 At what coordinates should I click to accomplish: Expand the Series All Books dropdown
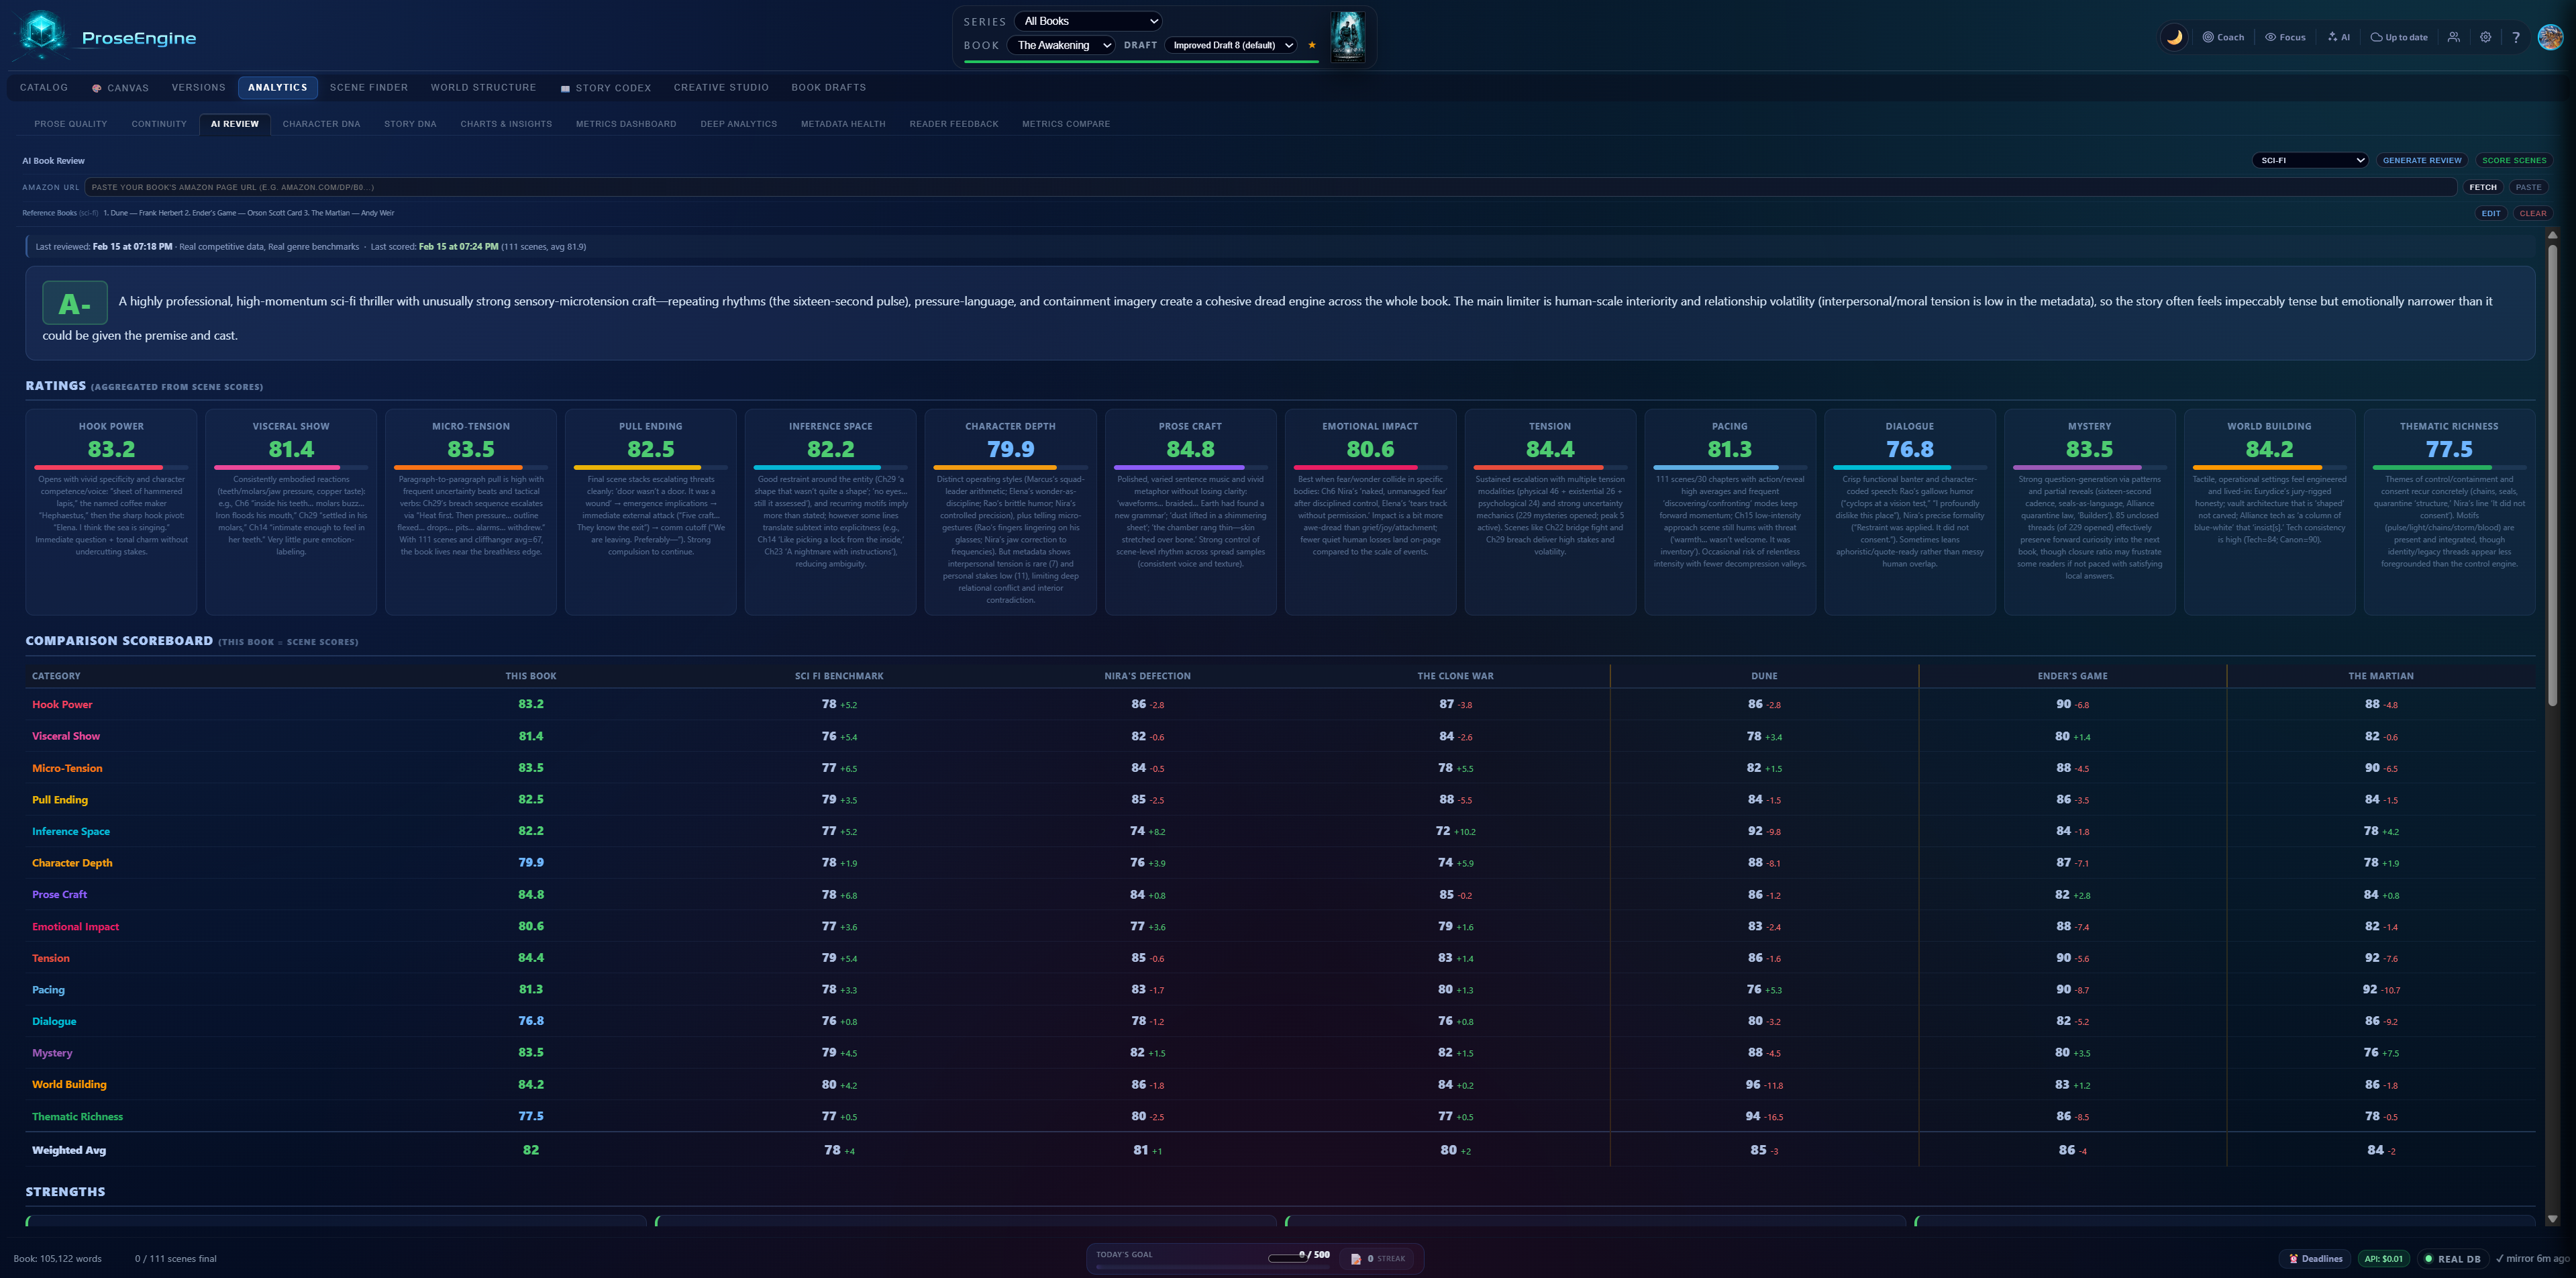pos(1089,21)
